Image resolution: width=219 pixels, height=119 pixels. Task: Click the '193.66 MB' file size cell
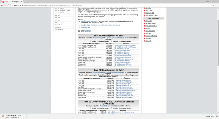point(110,97)
